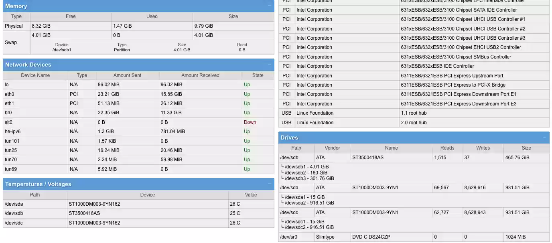Click the Drives panel title
The width and height of the screenshot is (552, 243).
(x=289, y=138)
